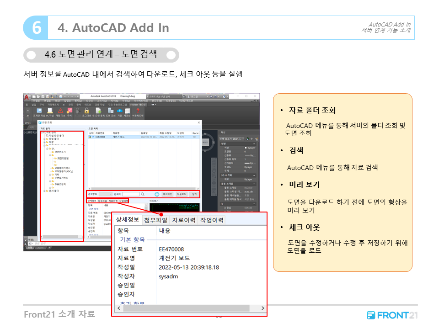Click the save icon in quick access toolbar
This screenshot has height=329, width=439.
pos(43,96)
